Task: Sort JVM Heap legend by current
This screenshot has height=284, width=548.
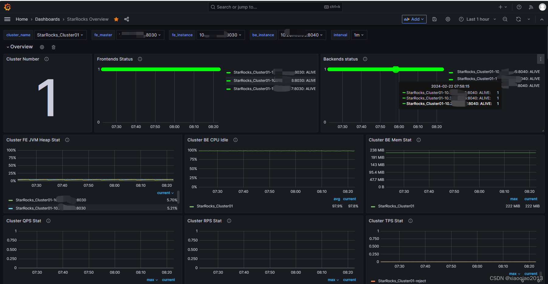Action: pyautogui.click(x=165, y=193)
